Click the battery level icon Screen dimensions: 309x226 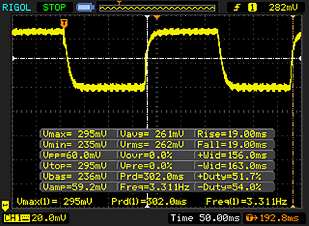(85, 8)
